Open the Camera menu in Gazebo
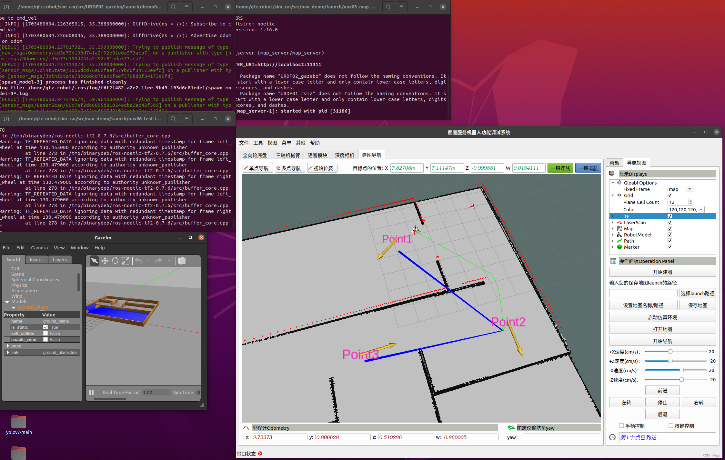This screenshot has width=725, height=460. pos(39,248)
